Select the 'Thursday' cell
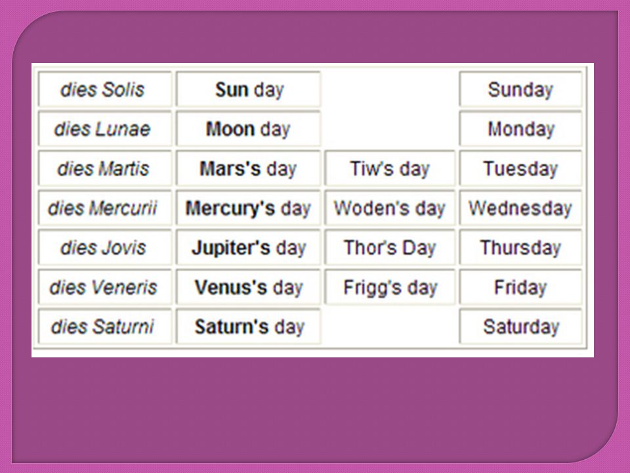The image size is (630, 473). (x=520, y=248)
